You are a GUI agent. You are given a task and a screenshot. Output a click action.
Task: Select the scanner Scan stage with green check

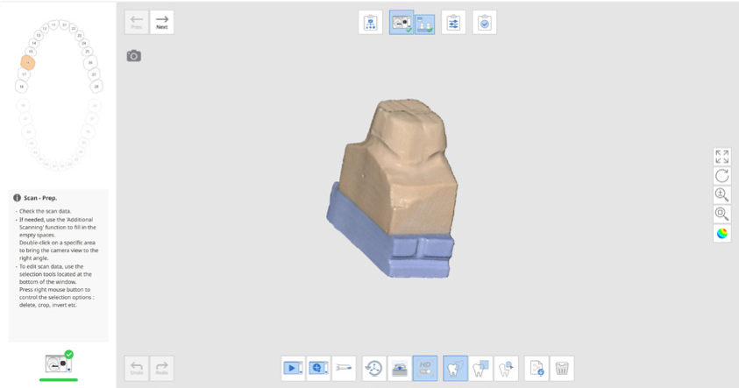[x=401, y=23]
